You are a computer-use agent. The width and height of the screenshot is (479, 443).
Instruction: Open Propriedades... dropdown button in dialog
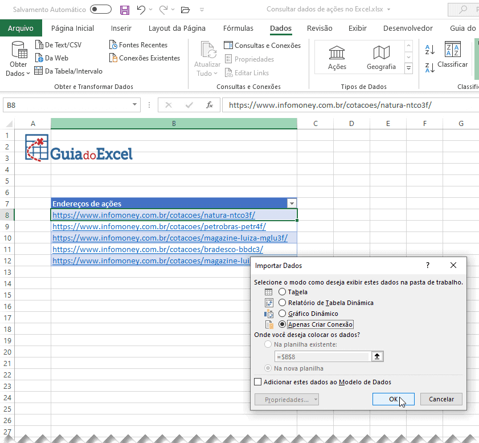pyautogui.click(x=286, y=399)
